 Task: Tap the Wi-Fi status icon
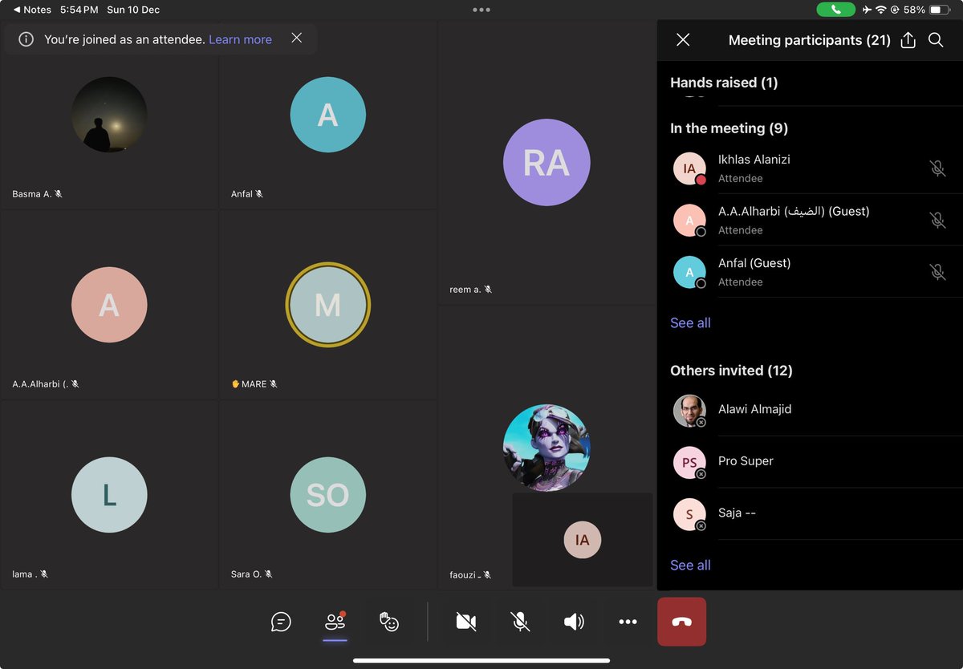(x=881, y=10)
